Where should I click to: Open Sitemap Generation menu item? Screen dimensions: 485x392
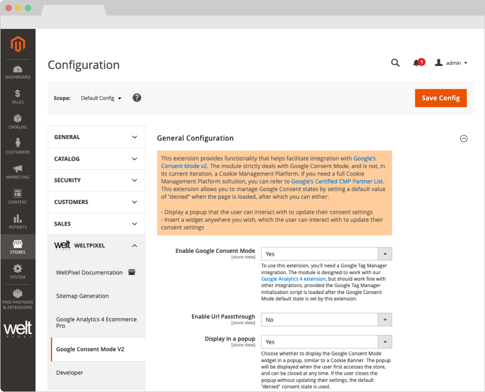coord(83,296)
